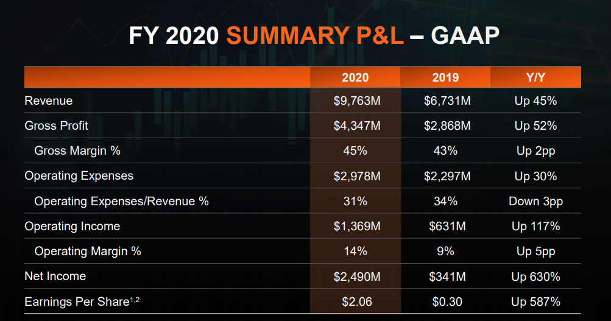Select the $631M operating income cell
The width and height of the screenshot is (611, 321).
click(447, 227)
